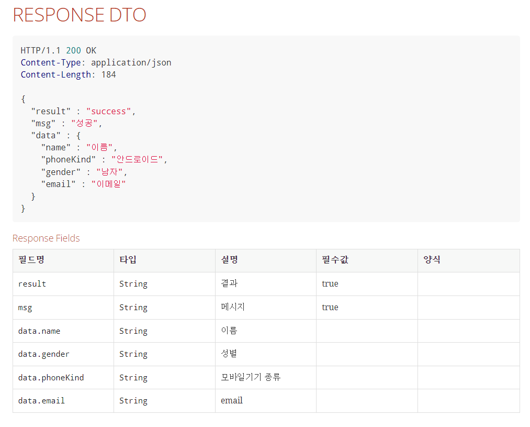530x427 pixels.
Task: Click the "email" : "이메일" JSON line
Action: pos(84,184)
